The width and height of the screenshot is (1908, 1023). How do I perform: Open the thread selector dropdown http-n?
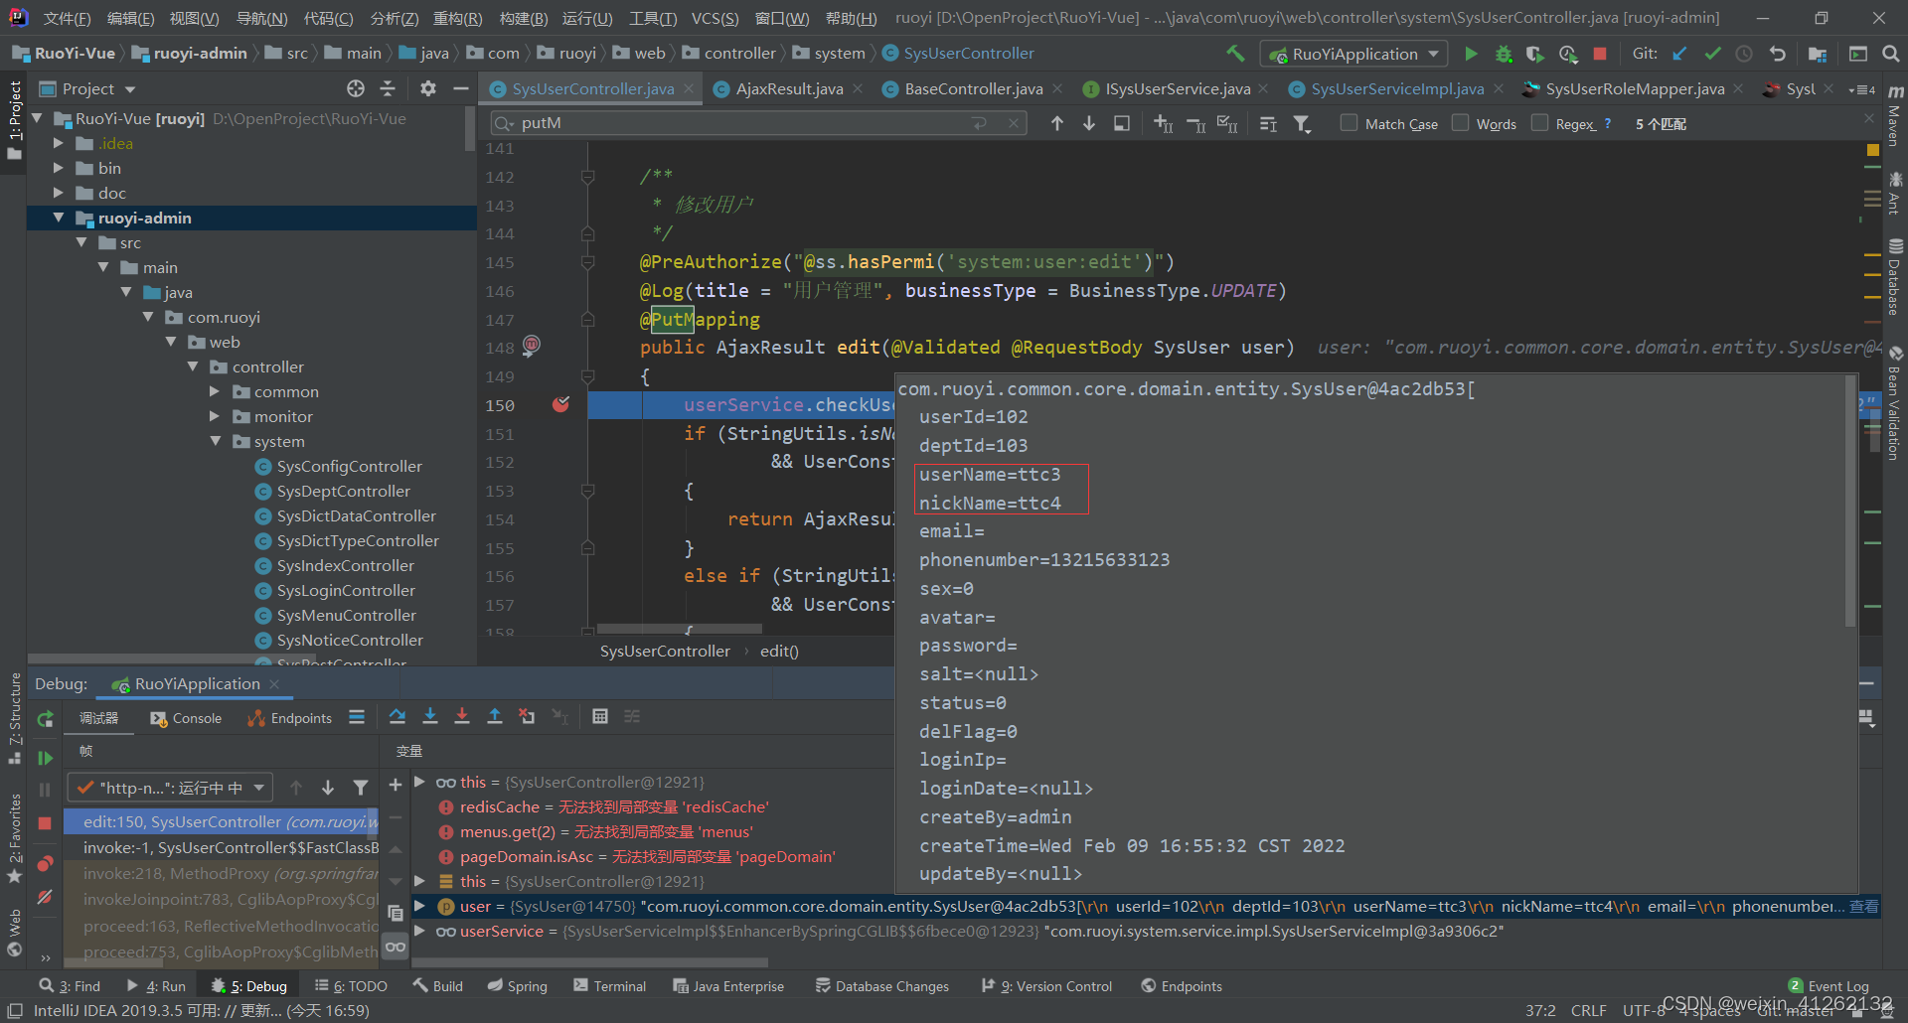click(170, 788)
